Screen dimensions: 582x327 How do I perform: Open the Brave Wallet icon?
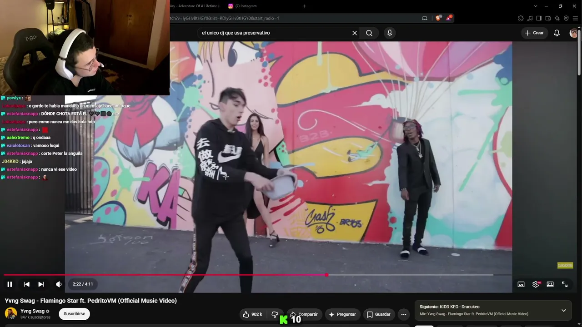[x=548, y=18]
